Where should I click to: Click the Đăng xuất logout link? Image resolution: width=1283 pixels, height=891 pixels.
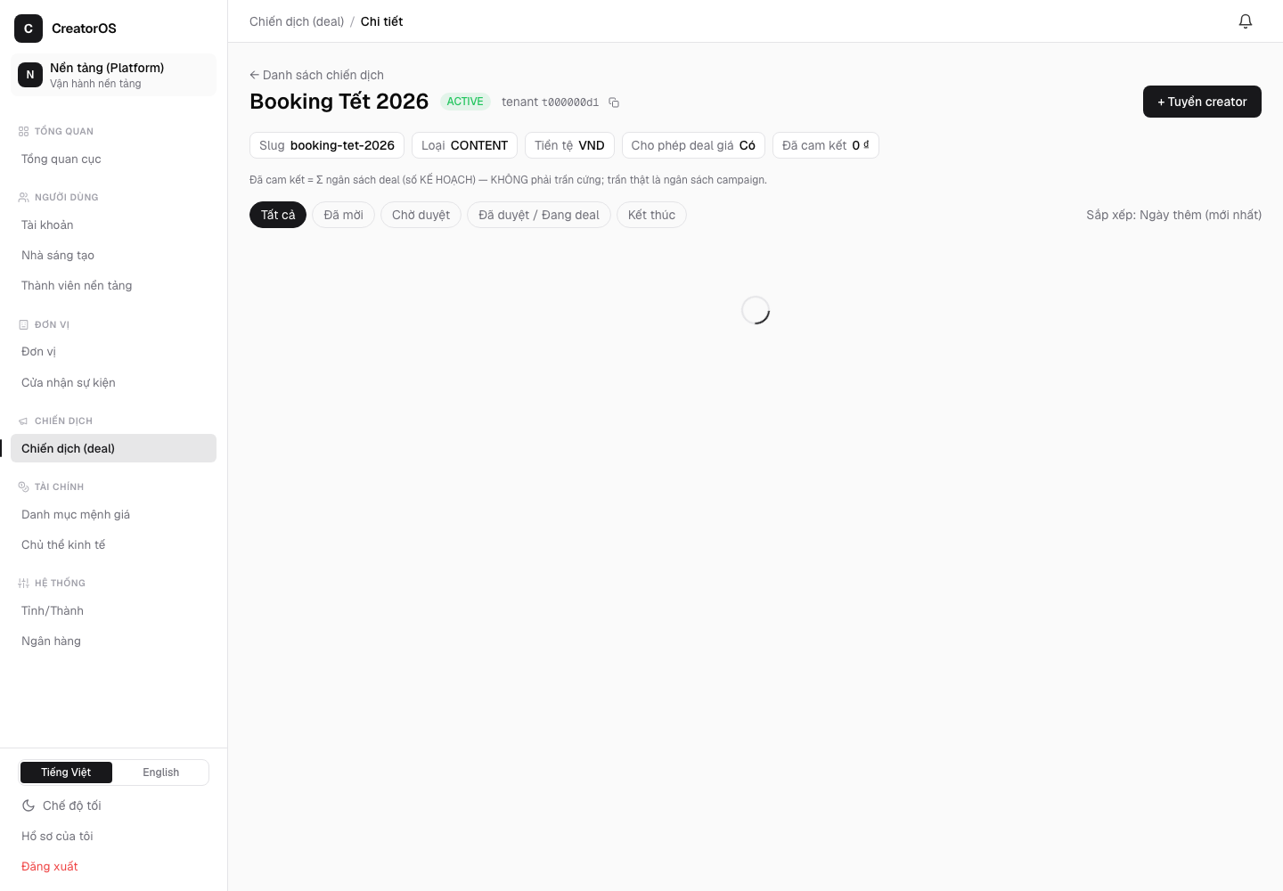[x=50, y=866]
